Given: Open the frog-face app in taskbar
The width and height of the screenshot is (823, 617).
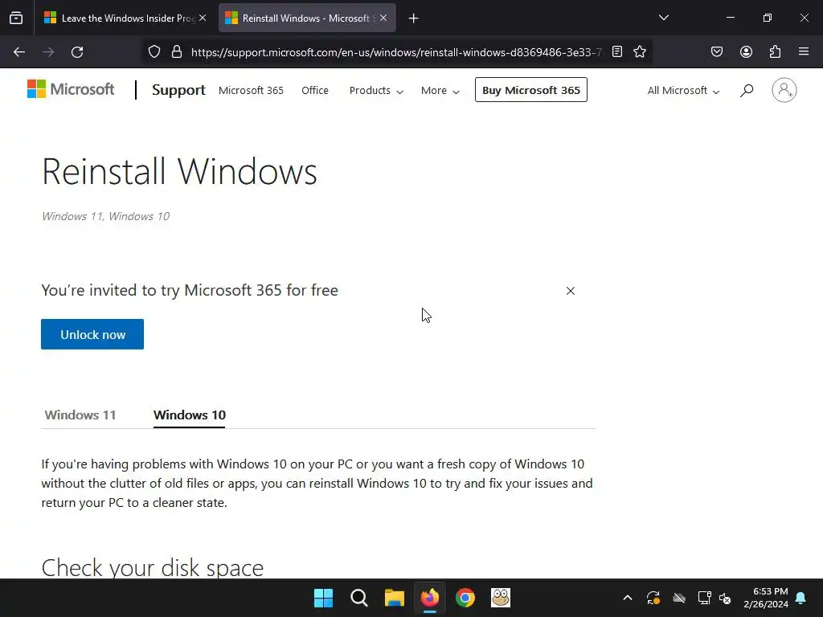Looking at the screenshot, I should (500, 598).
